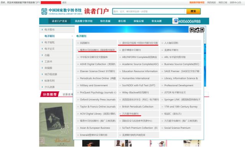Select 地方馆资源 in the left sidebar
Viewport: 245px width, 147px height.
click(51, 74)
